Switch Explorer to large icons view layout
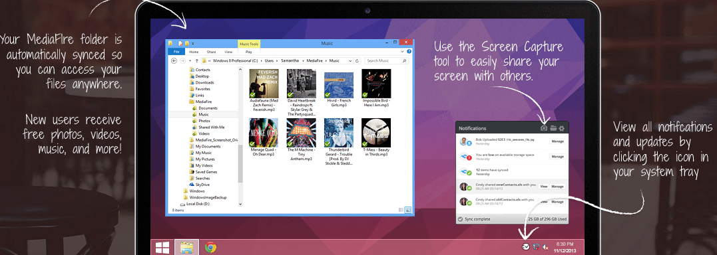Image resolution: width=717 pixels, height=255 pixels. pos(408,211)
